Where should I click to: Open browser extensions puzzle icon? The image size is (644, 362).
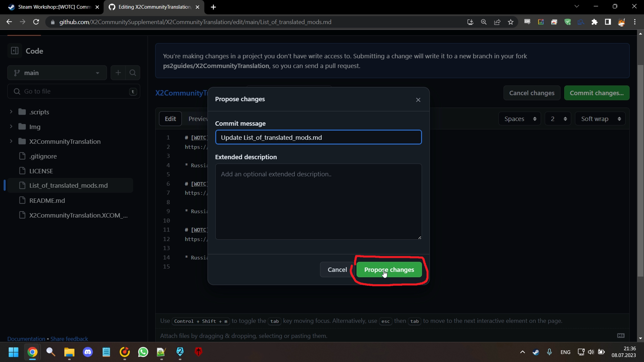pyautogui.click(x=594, y=22)
